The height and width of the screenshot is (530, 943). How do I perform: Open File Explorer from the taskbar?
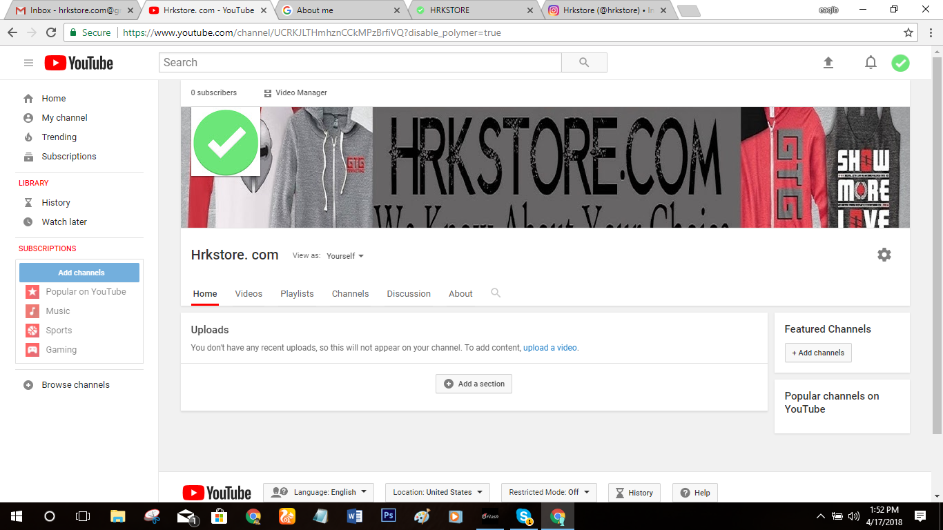pyautogui.click(x=118, y=516)
